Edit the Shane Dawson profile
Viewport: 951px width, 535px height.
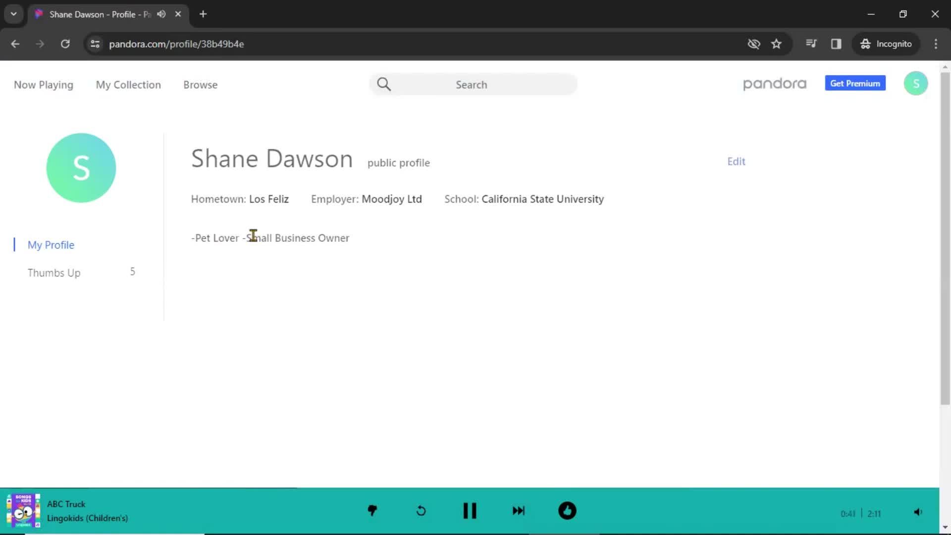coord(736,161)
